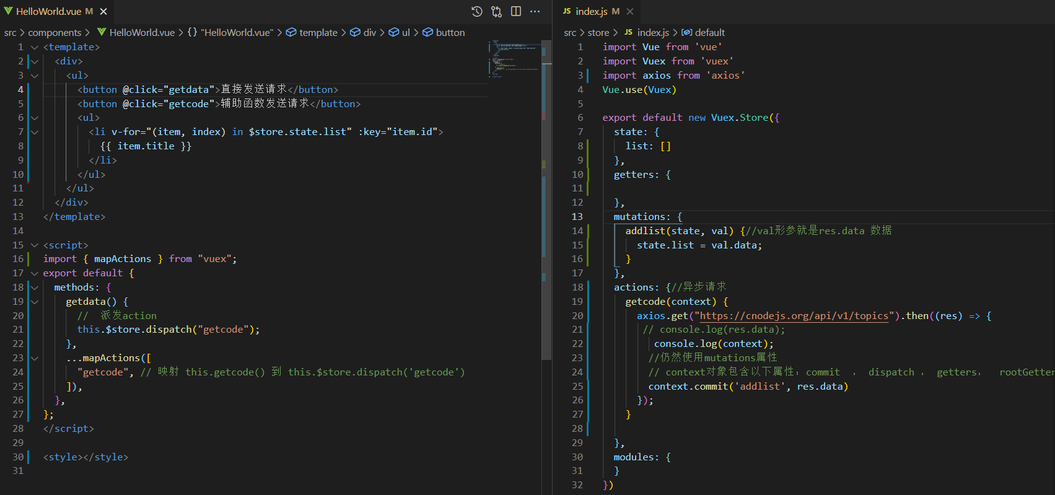Select 'default' symbol breadcrumb
1055x495 pixels.
[710, 32]
